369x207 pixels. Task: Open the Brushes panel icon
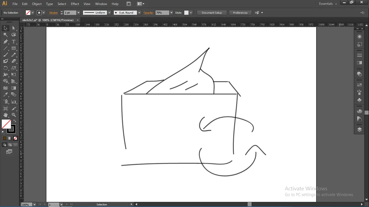click(x=359, y=92)
